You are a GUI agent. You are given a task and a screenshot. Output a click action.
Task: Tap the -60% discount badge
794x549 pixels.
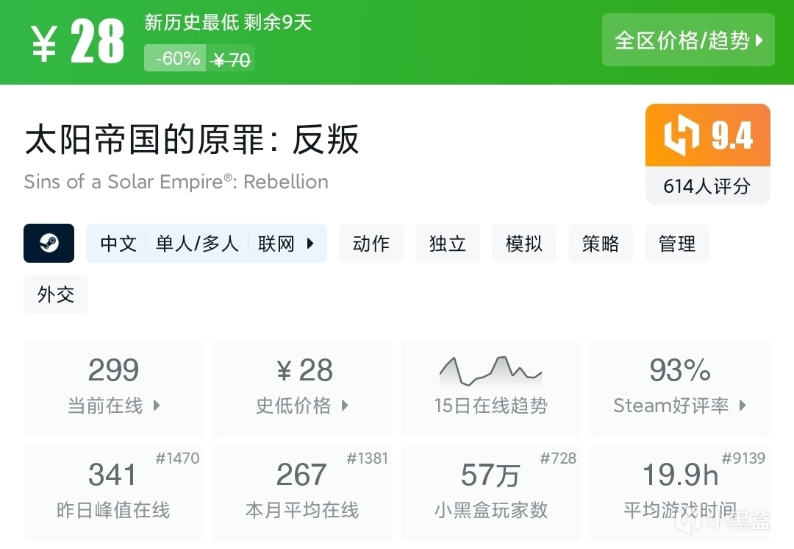177,59
